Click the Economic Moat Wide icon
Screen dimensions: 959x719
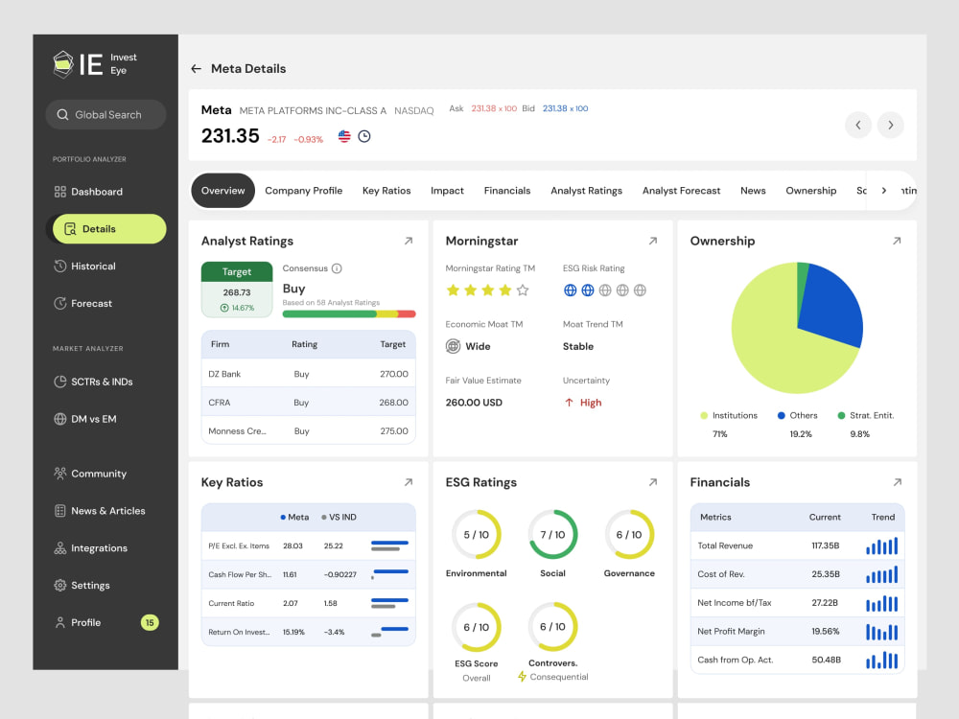(453, 346)
